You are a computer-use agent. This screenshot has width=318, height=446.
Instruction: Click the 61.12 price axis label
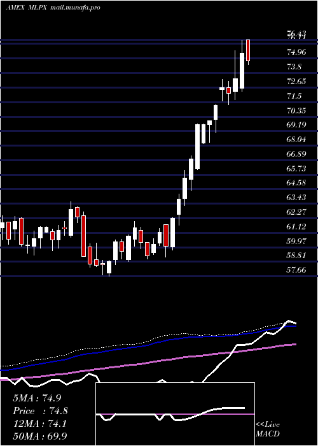[297, 227]
